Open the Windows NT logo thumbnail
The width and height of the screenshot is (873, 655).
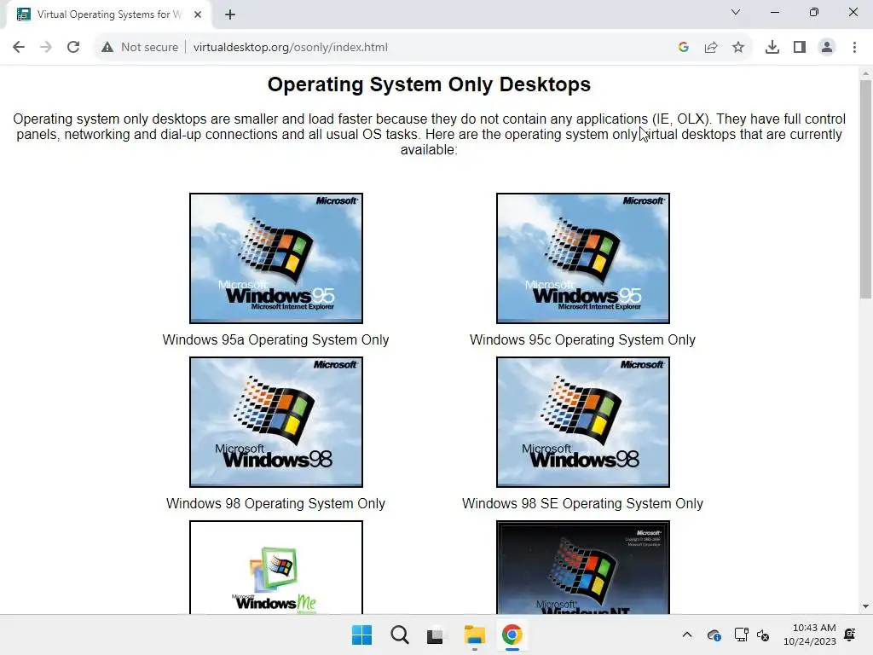pyautogui.click(x=583, y=567)
